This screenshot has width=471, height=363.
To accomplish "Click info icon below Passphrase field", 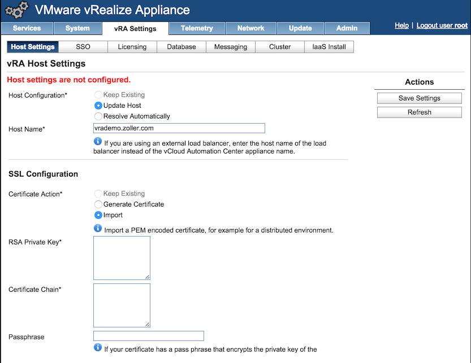I will [x=98, y=347].
